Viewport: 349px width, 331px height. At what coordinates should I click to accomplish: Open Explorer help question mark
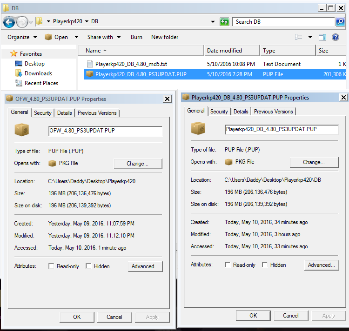click(x=335, y=37)
